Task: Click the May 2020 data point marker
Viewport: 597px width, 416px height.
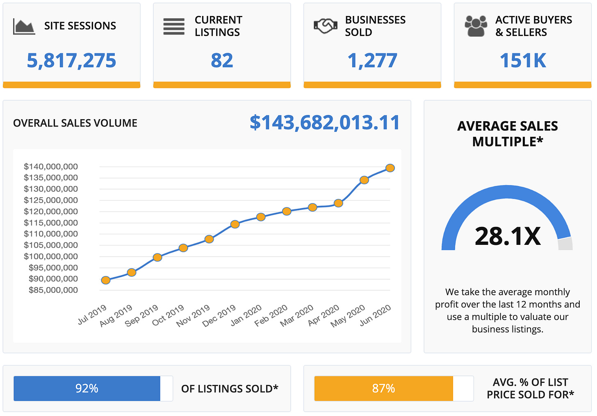Action: tap(364, 180)
